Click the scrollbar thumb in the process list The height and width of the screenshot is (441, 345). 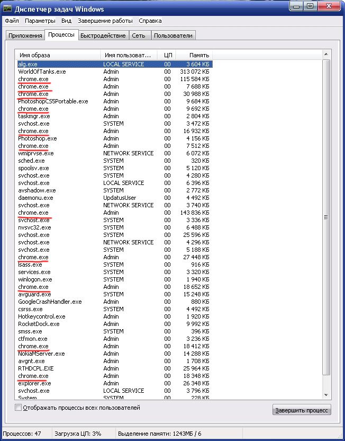coord(326,217)
